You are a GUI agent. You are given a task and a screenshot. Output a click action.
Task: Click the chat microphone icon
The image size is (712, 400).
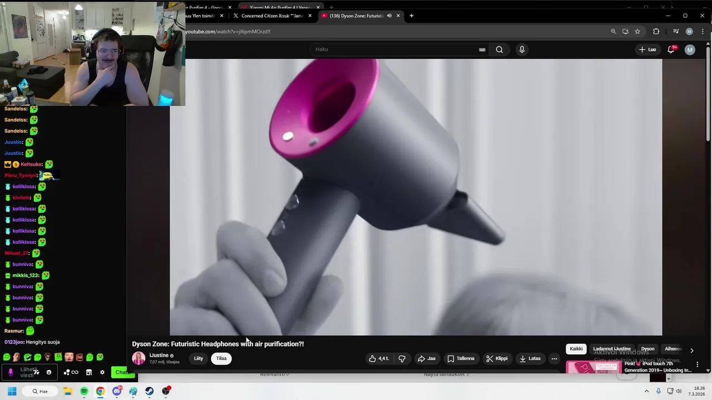click(11, 372)
